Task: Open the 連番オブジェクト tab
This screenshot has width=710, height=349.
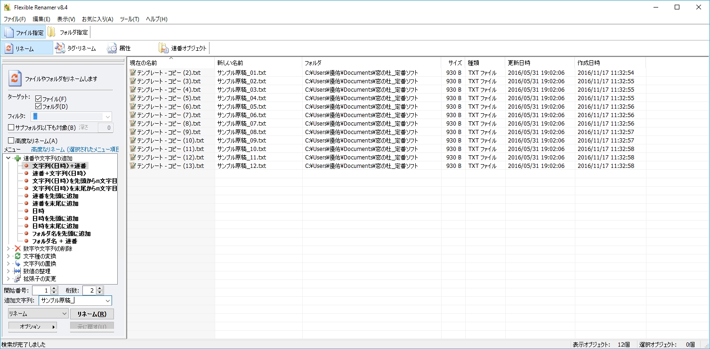Action: click(x=183, y=48)
